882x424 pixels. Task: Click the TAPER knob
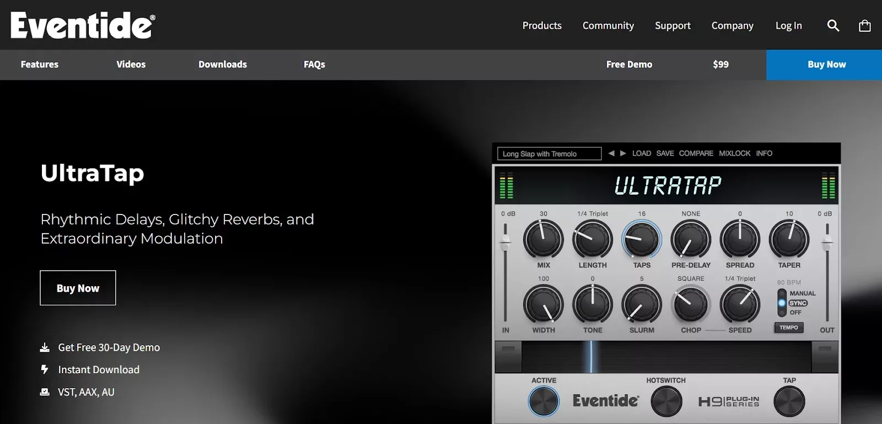click(x=789, y=239)
